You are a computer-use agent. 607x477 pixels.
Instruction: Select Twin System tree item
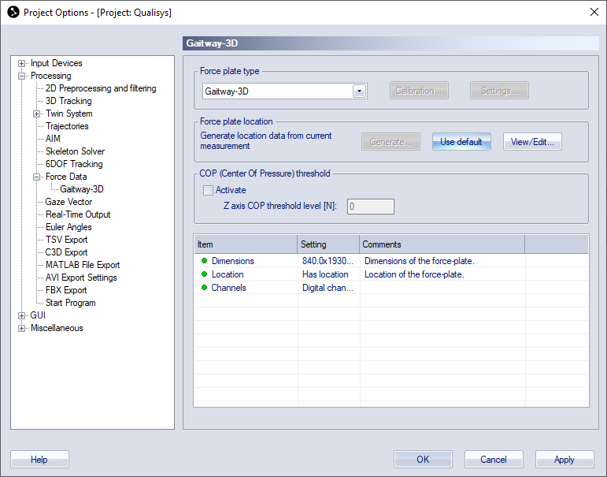[69, 114]
